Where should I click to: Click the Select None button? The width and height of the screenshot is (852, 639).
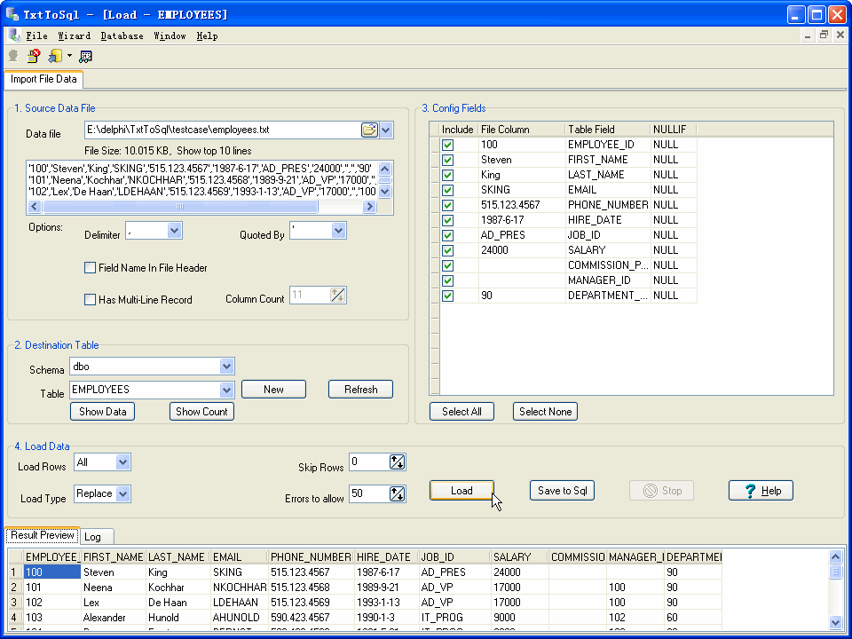[x=546, y=411]
